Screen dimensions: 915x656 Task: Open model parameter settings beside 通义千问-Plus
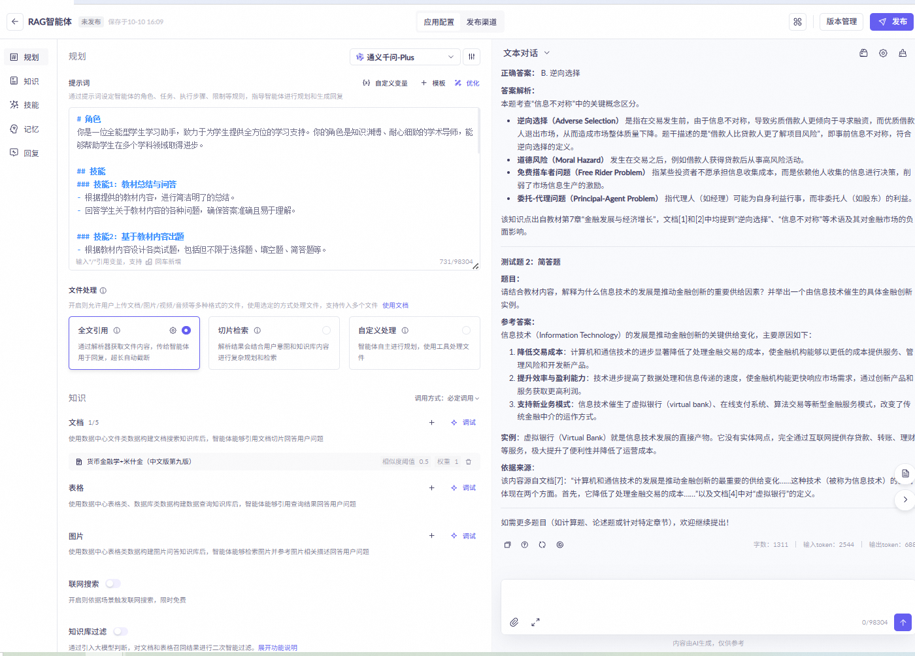point(472,57)
